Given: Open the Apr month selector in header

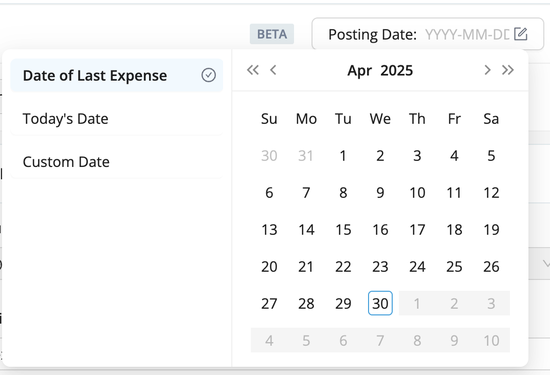Looking at the screenshot, I should point(359,70).
